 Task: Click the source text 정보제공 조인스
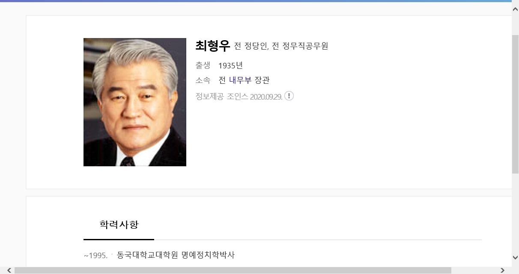pos(222,96)
